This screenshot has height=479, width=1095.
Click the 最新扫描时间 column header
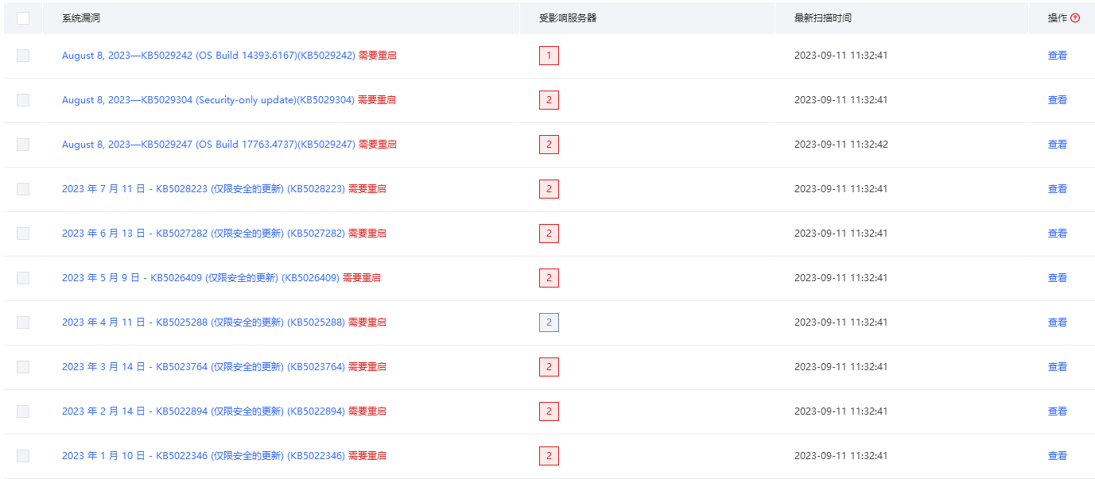coord(823,17)
